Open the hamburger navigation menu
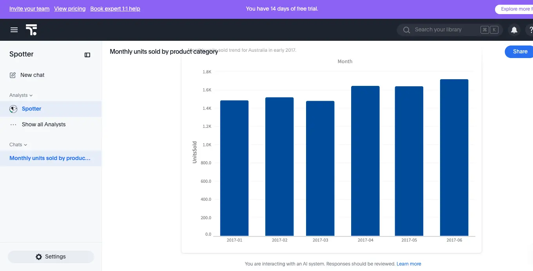Image resolution: width=533 pixels, height=271 pixels. (x=14, y=30)
